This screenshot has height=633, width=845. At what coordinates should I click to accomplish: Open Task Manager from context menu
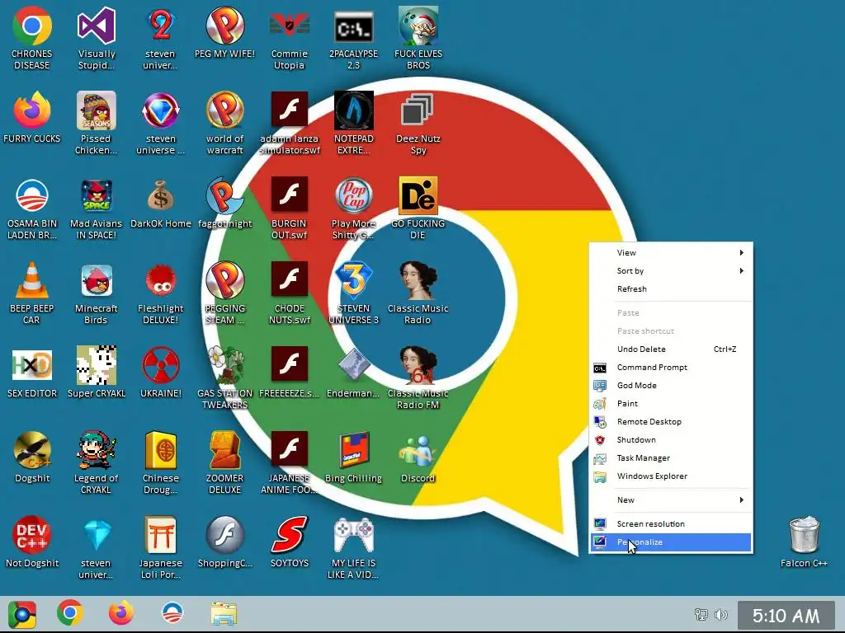[x=671, y=458]
